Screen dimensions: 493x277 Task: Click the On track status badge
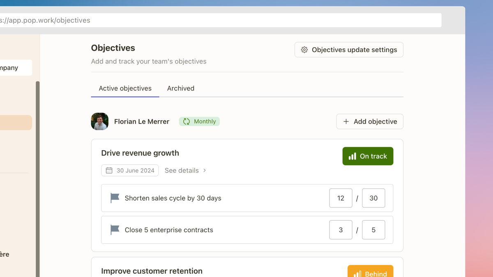(368, 156)
